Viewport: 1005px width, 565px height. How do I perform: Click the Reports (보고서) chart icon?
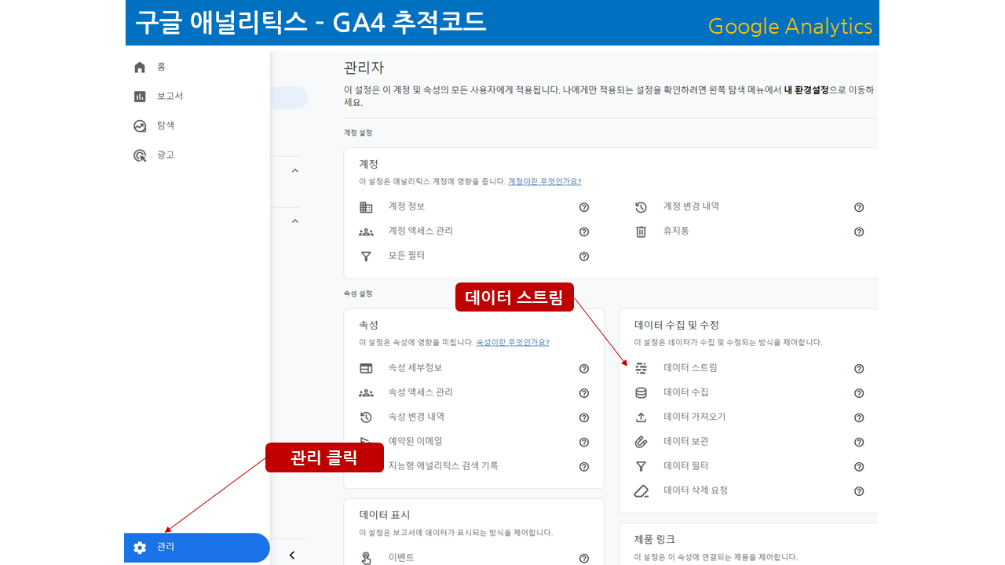[x=140, y=97]
